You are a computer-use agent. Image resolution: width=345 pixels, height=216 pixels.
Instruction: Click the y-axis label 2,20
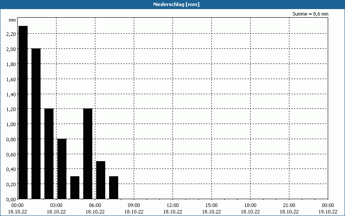tap(11, 34)
